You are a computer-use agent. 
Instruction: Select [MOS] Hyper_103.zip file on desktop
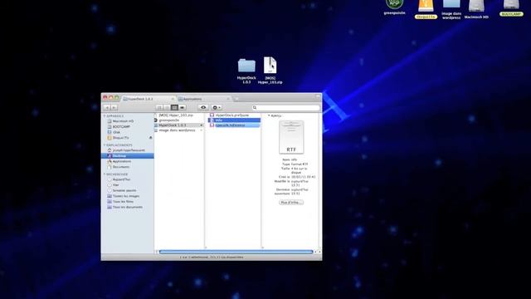click(270, 71)
